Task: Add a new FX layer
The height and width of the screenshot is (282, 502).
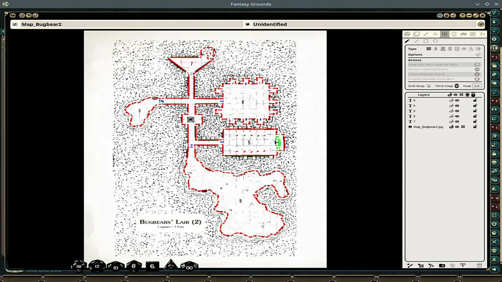Action: 431,266
